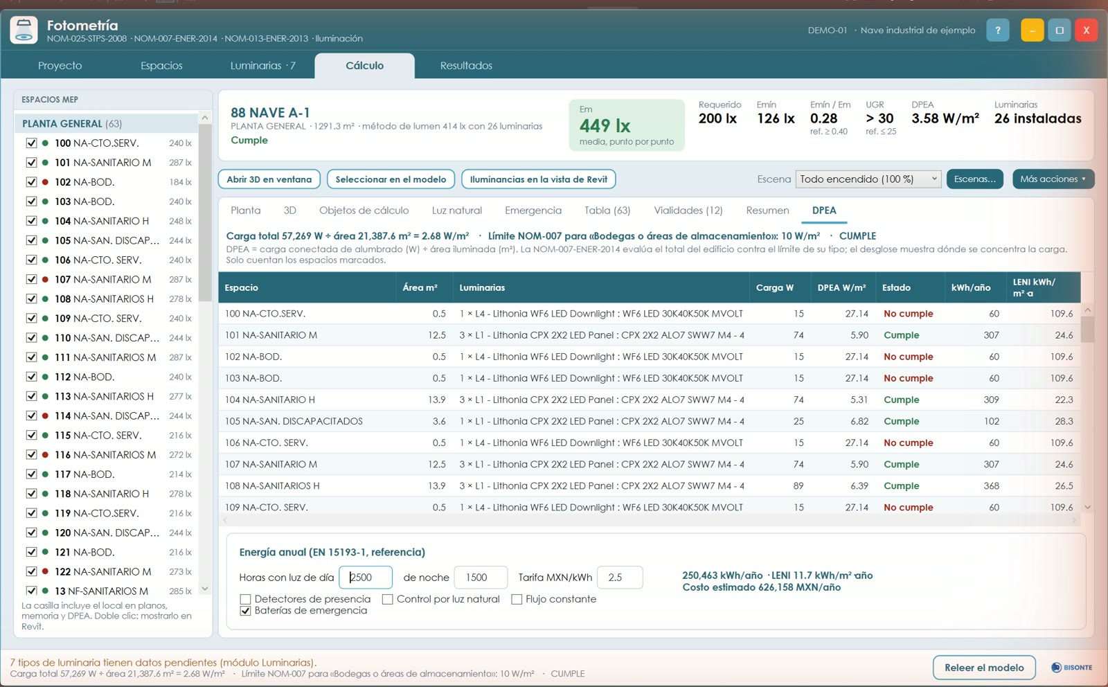Enable Control por luz natural checkbox
Viewport: 1108px width, 687px height.
coord(387,599)
